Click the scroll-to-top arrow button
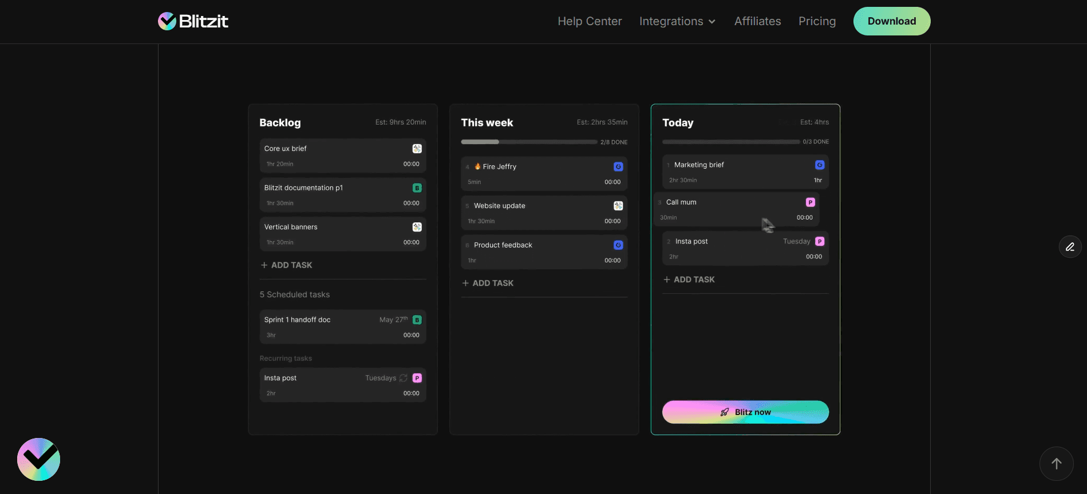1087x494 pixels. 1057,464
